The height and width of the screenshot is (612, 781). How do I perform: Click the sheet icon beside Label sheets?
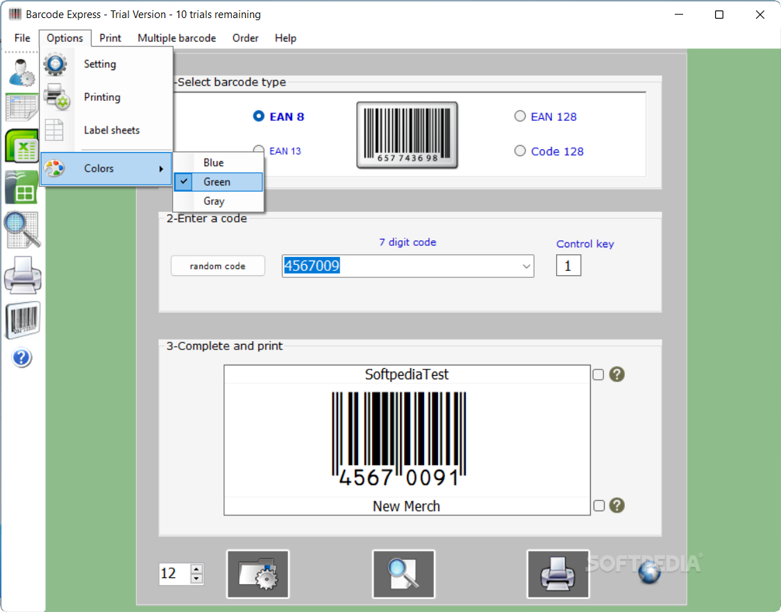[x=53, y=130]
